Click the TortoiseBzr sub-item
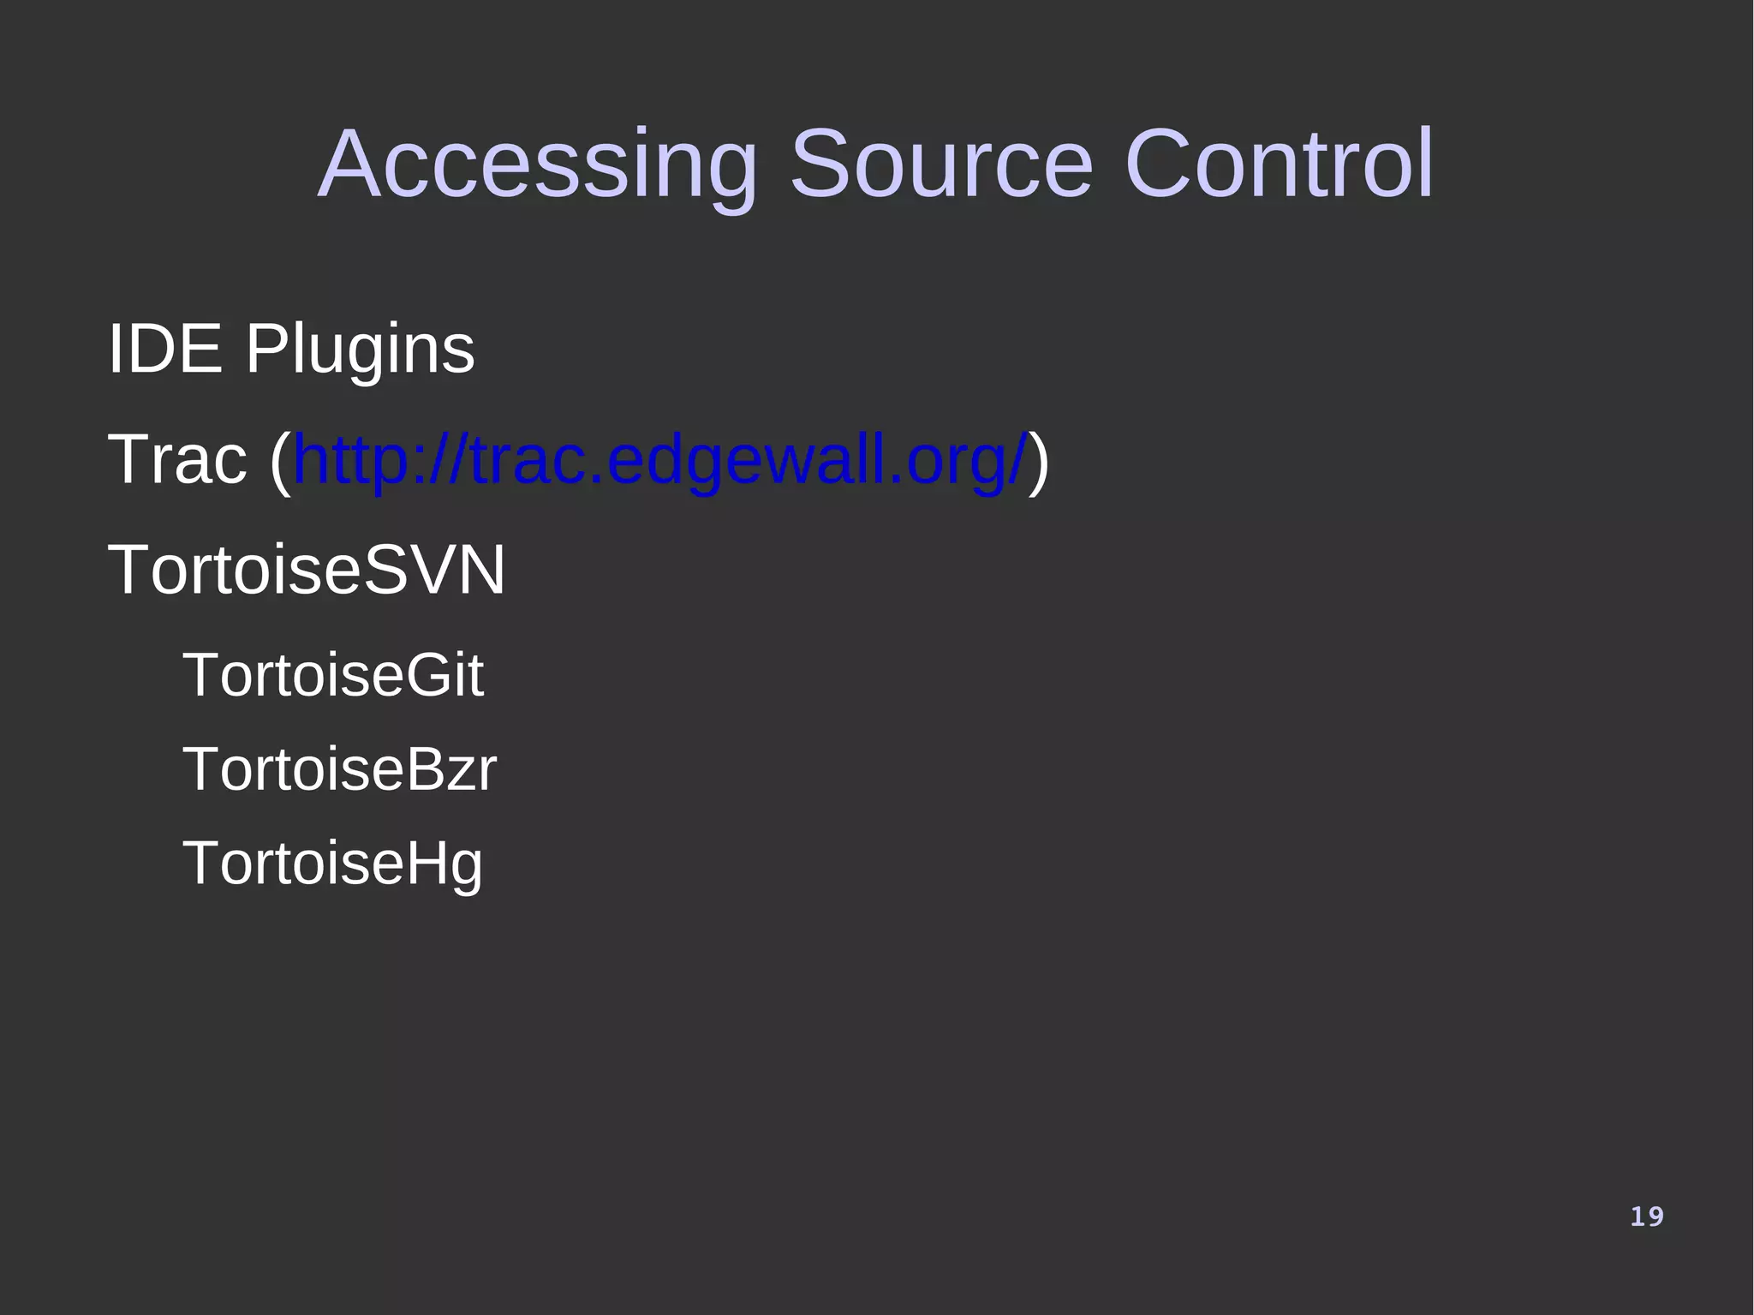 [x=339, y=768]
